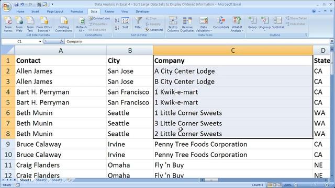Click the Select All corner of the grid
Screen dimensions: 335x188
[8, 50]
